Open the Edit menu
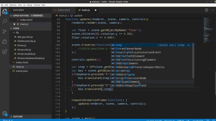The width and height of the screenshot is (216, 121). pos(6,5)
